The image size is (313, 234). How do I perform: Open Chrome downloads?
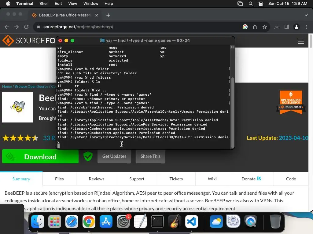point(277,27)
